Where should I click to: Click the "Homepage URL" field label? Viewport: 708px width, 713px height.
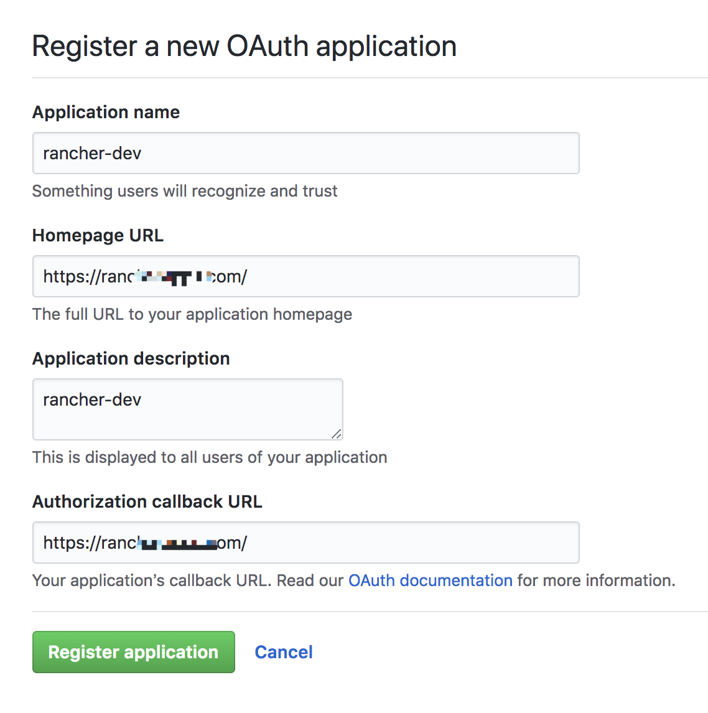point(98,236)
